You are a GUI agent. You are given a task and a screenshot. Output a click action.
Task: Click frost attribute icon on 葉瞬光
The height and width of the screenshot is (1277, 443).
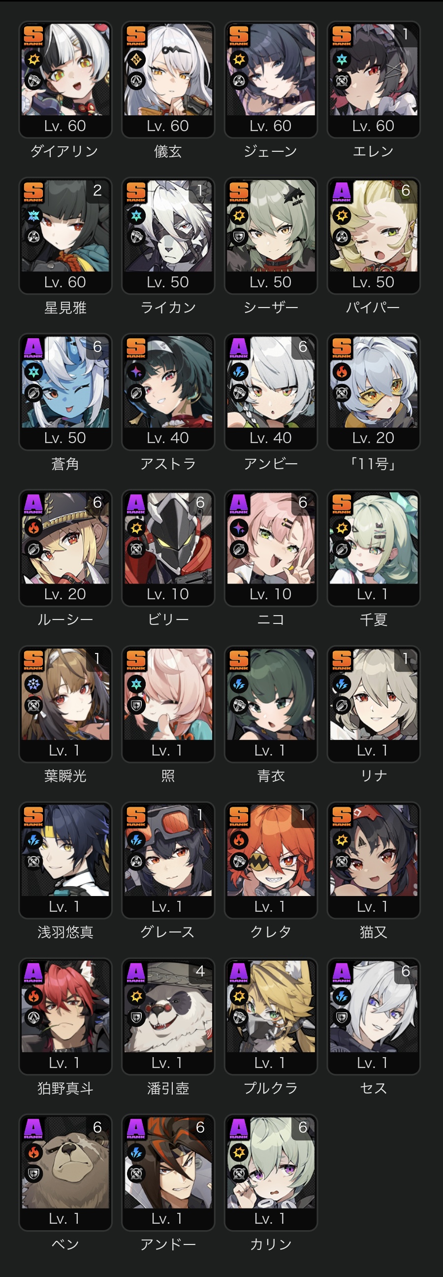point(33,684)
